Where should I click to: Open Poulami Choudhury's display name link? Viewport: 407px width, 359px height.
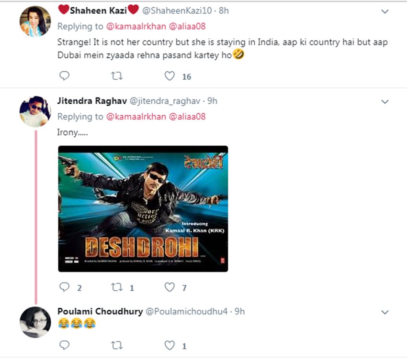pyautogui.click(x=100, y=311)
